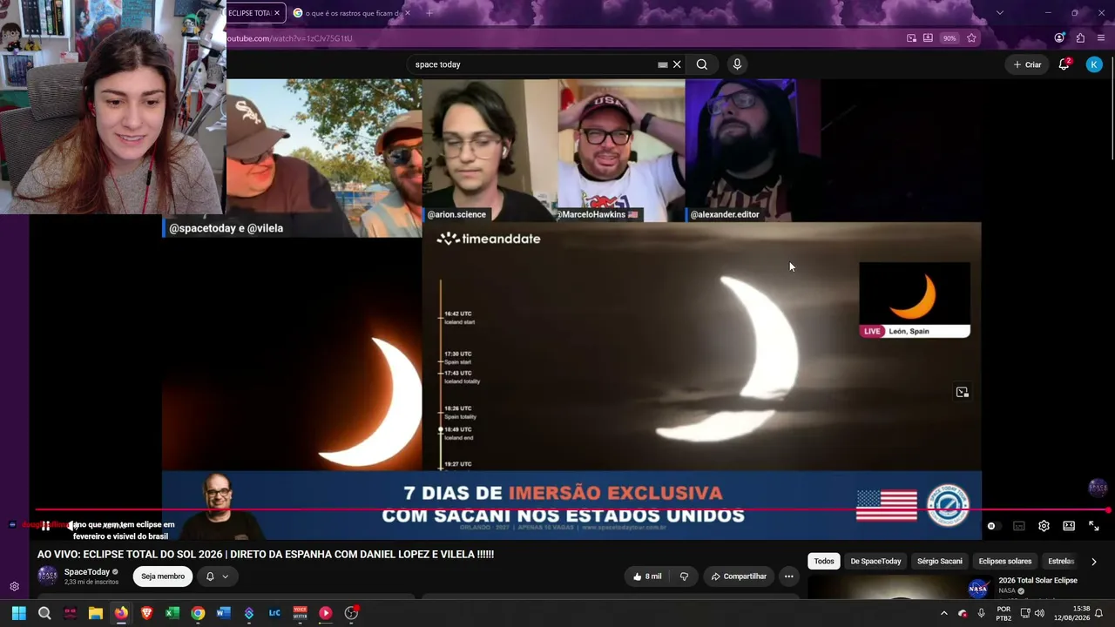Open Word from the taskbar

(223, 613)
